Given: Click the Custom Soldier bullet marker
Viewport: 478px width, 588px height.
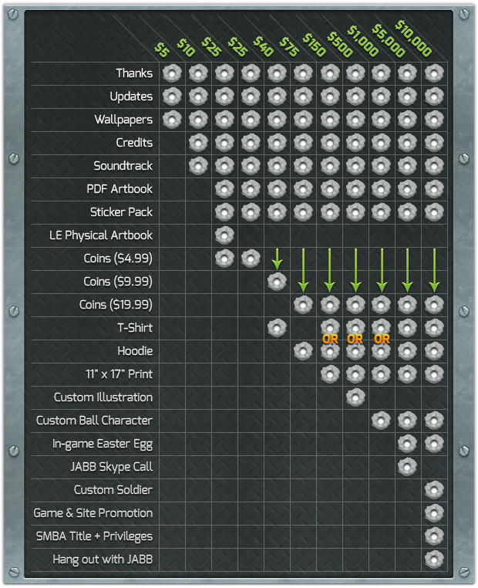Looking at the screenshot, I should pyautogui.click(x=434, y=490).
